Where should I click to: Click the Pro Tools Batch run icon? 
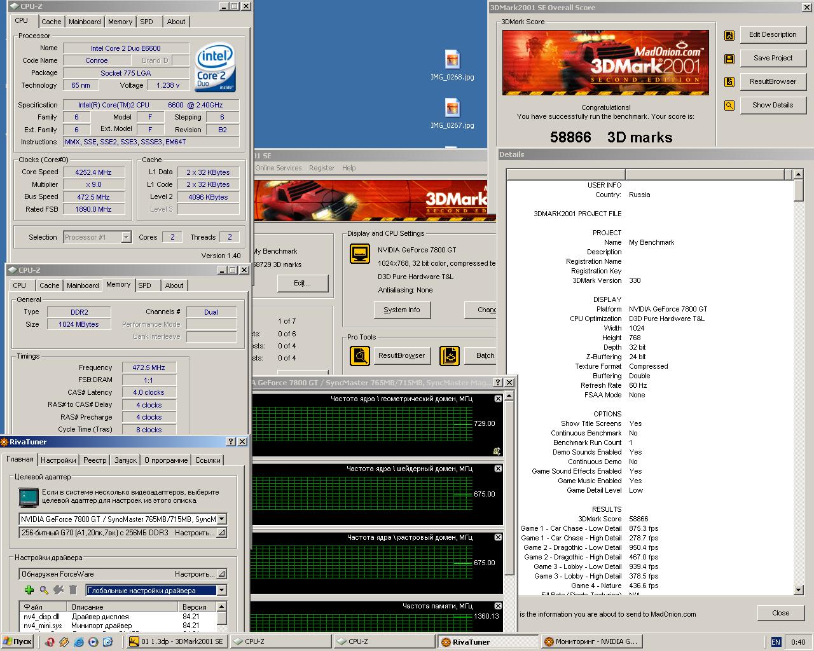pos(450,355)
